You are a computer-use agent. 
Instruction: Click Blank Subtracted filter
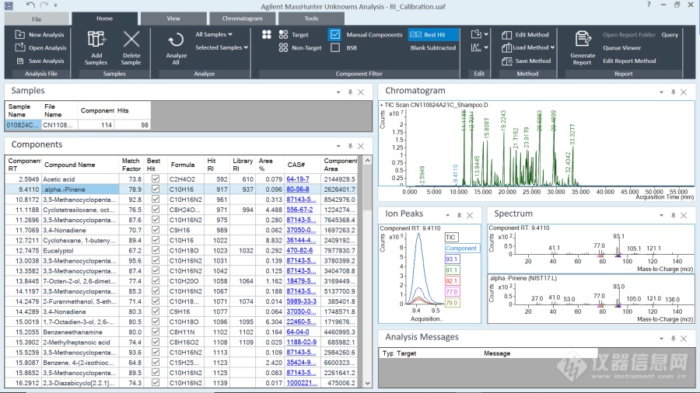(x=433, y=47)
